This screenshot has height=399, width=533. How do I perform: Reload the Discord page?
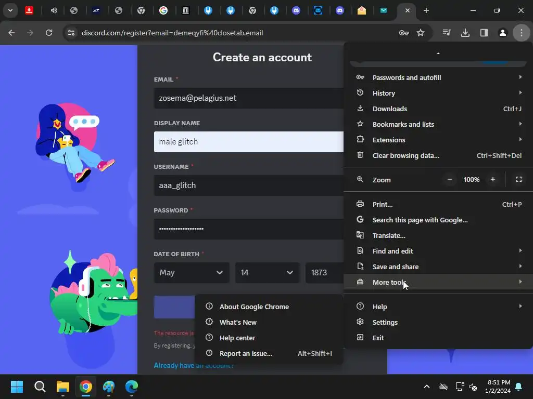coord(49,33)
